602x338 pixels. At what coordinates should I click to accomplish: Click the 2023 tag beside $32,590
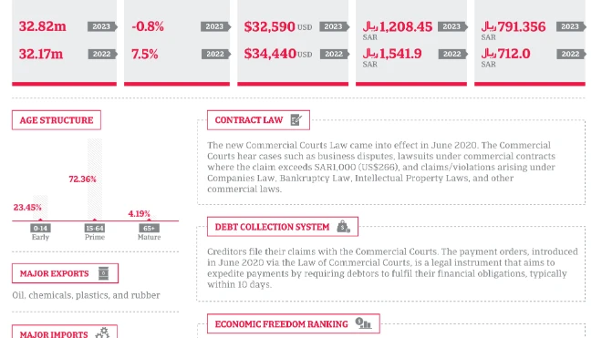click(334, 26)
